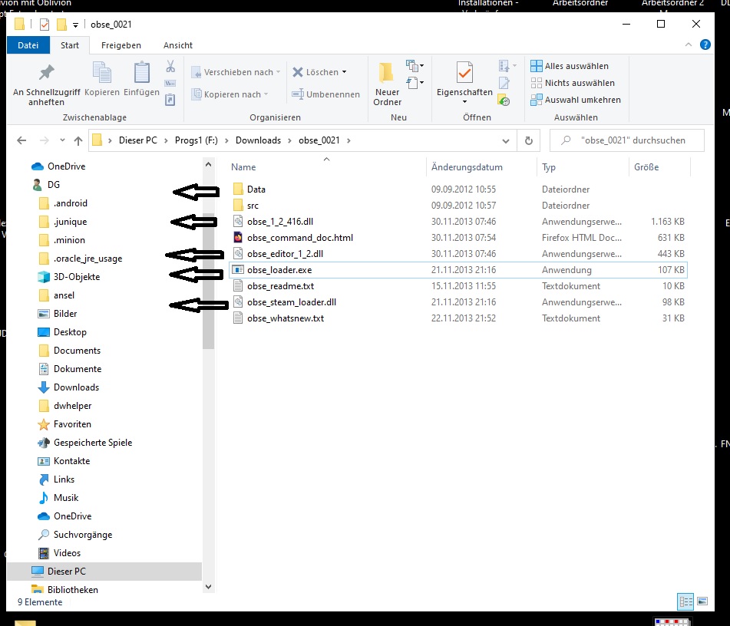Select Downloads in the navigation pane
Screen dimensions: 730x626
click(x=76, y=387)
